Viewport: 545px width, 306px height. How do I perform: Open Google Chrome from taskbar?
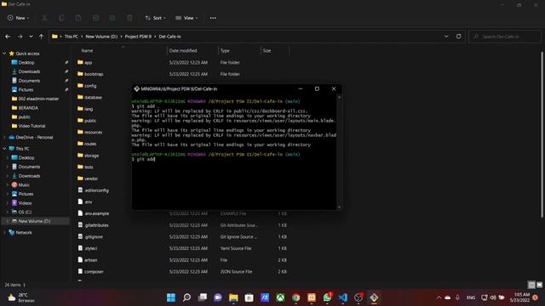[x=295, y=297]
